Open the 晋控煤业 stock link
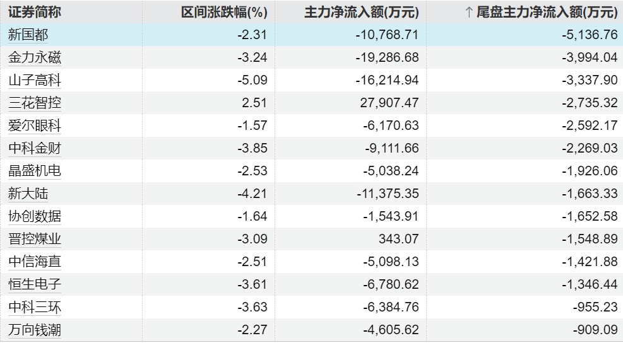The height and width of the screenshot is (343, 623). (35, 239)
